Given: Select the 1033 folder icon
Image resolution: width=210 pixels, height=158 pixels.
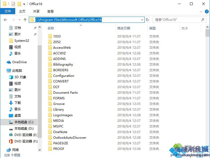Looking at the screenshot, I should (50, 36).
